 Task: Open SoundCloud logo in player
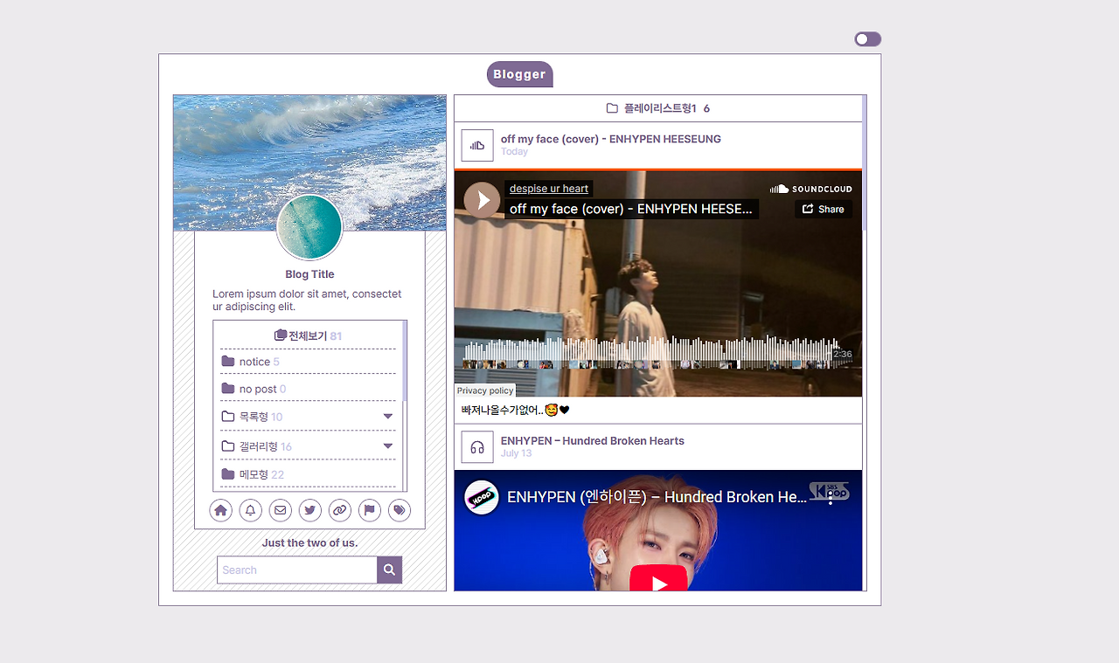coord(810,189)
